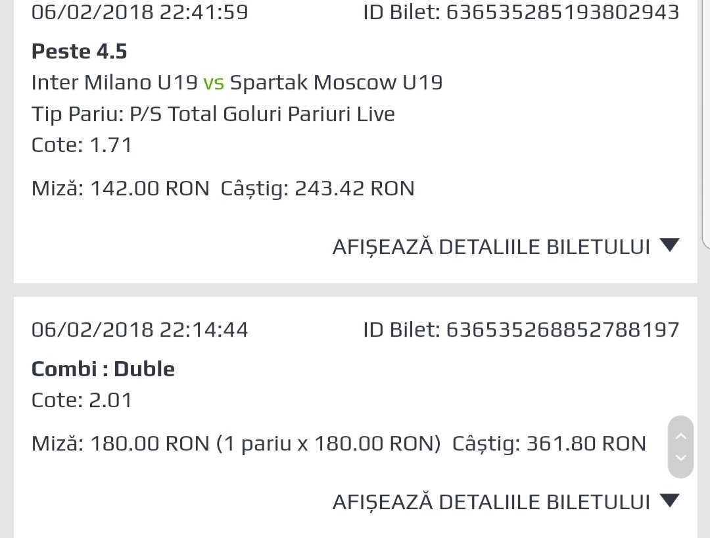
Task: Click the Combi : Duble bet title
Action: 103,369
